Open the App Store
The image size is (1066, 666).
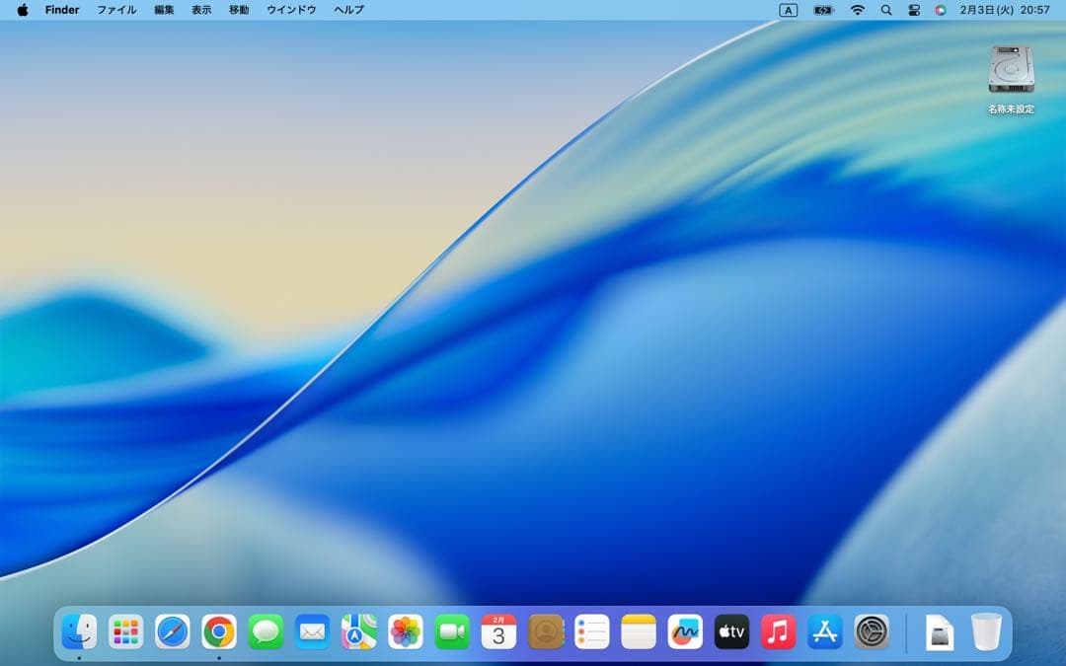click(825, 631)
